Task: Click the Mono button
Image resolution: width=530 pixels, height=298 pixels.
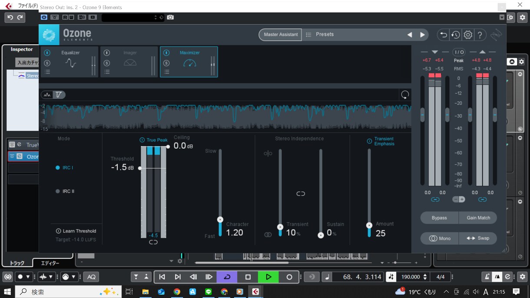Action: point(439,238)
